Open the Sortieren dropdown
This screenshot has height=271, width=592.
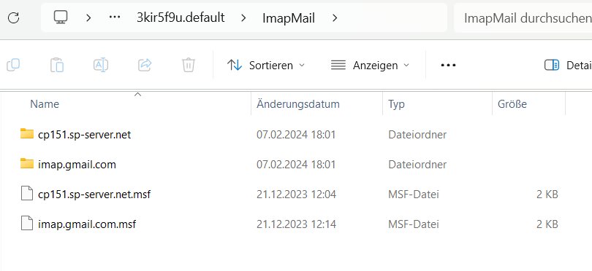266,66
